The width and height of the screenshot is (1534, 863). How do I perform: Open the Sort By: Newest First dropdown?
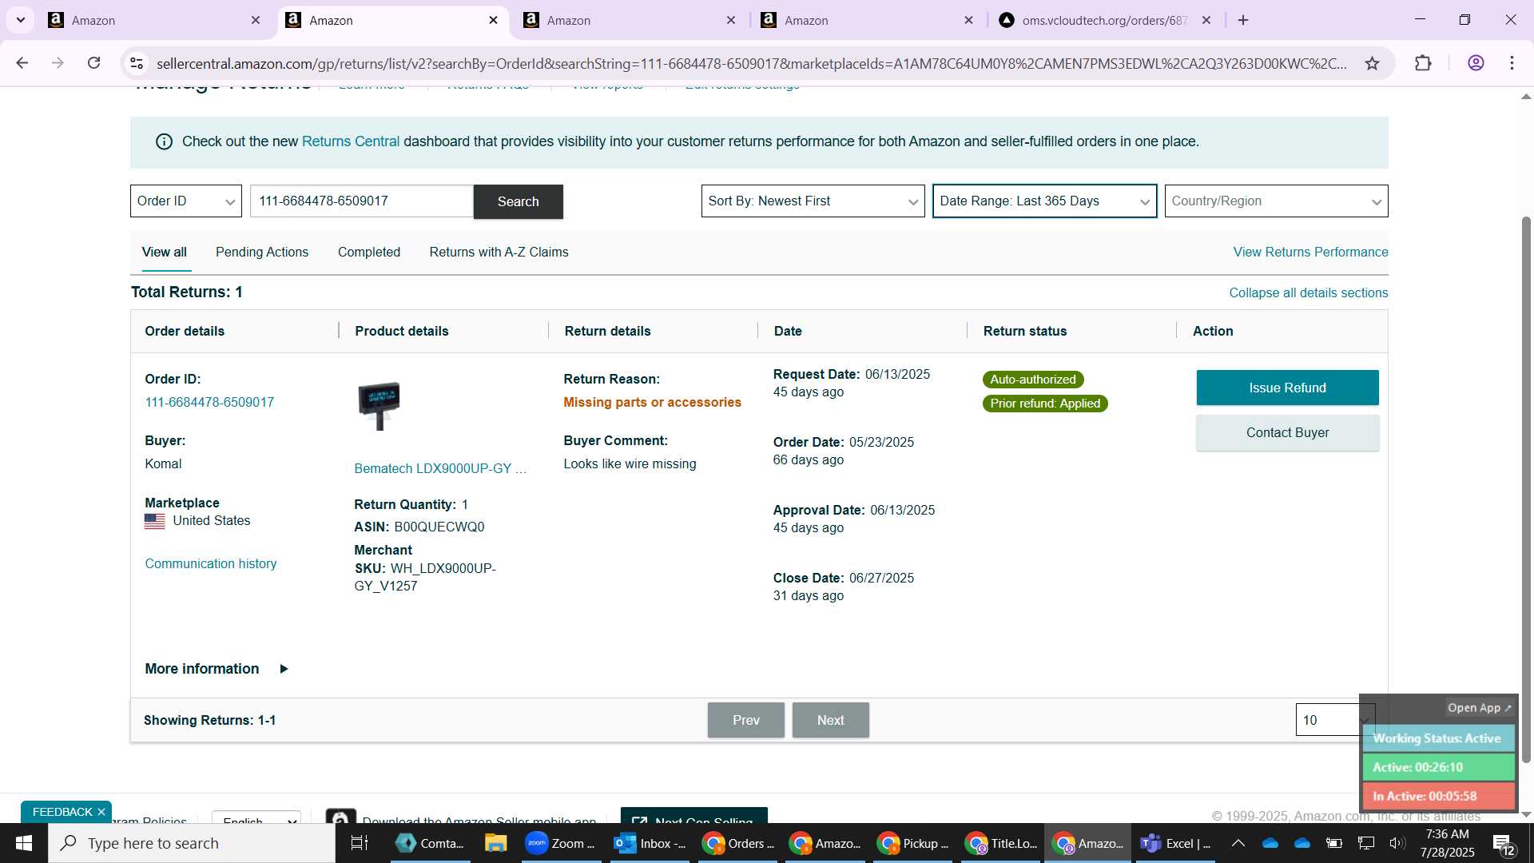(x=813, y=201)
